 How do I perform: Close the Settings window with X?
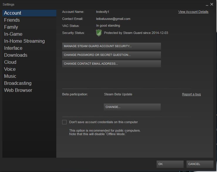point(212,4)
